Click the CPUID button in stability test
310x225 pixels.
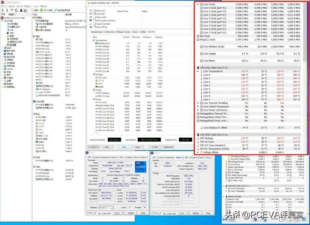click(x=155, y=147)
